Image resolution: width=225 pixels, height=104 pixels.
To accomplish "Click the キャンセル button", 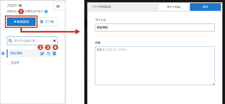I will [174, 7].
